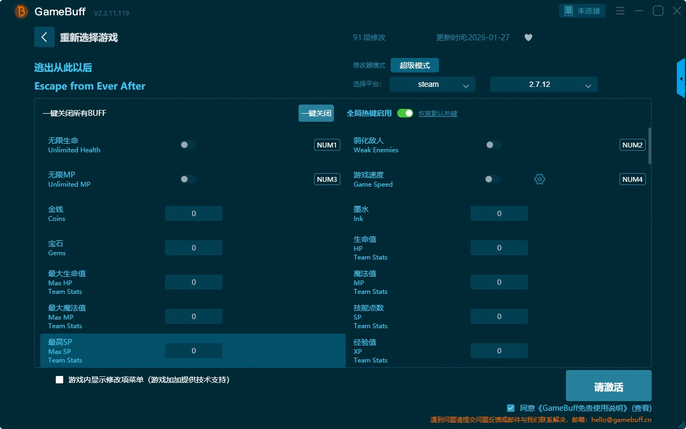The width and height of the screenshot is (686, 429).
Task: Check the show in-game cheat menu box
Action: click(59, 380)
